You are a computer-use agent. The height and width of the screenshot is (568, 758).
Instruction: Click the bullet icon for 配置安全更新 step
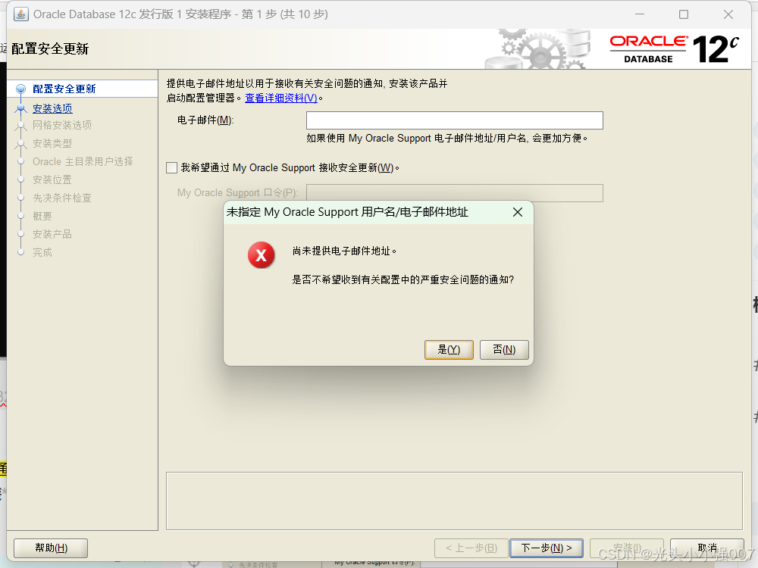pyautogui.click(x=20, y=89)
